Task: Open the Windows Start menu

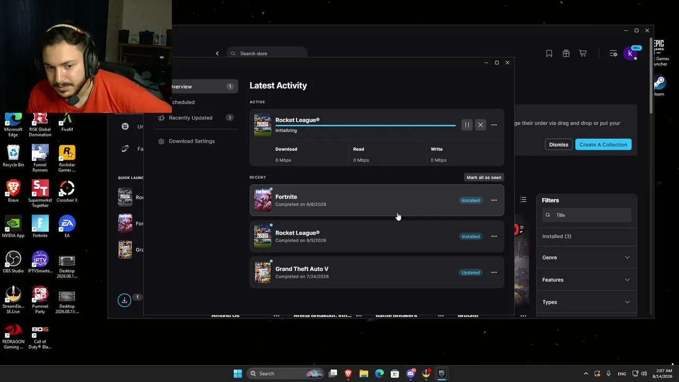Action: (238, 374)
